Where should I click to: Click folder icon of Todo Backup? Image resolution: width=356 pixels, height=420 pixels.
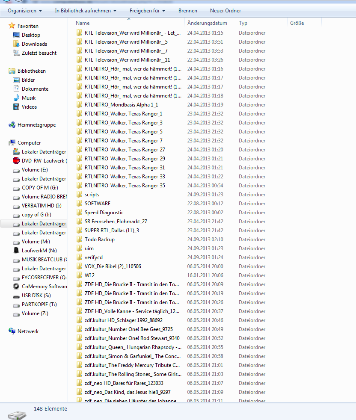[x=79, y=240]
